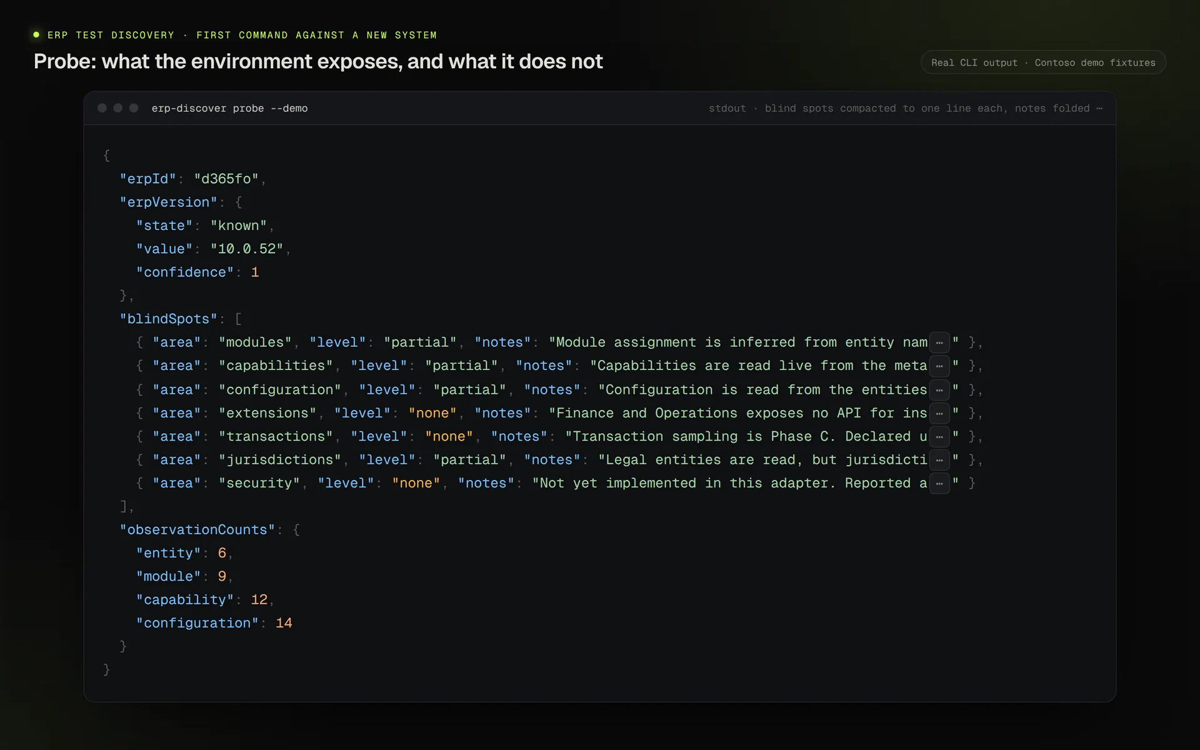Click the "observationCounts" key

click(197, 530)
